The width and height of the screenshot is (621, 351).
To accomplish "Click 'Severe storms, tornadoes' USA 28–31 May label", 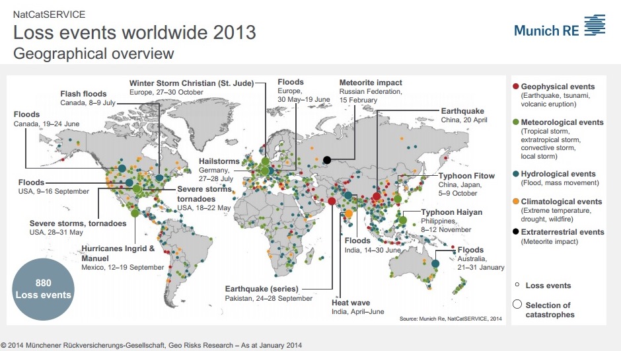I will pyautogui.click(x=78, y=223).
